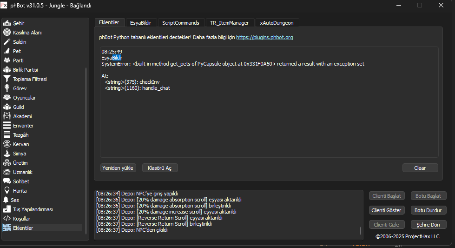
Task: Open the plugins.phbot.org link
Action: (x=264, y=37)
